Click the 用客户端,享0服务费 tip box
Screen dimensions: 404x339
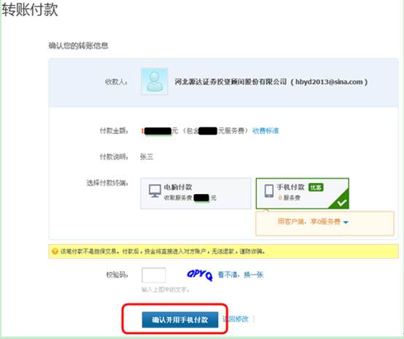325,223
